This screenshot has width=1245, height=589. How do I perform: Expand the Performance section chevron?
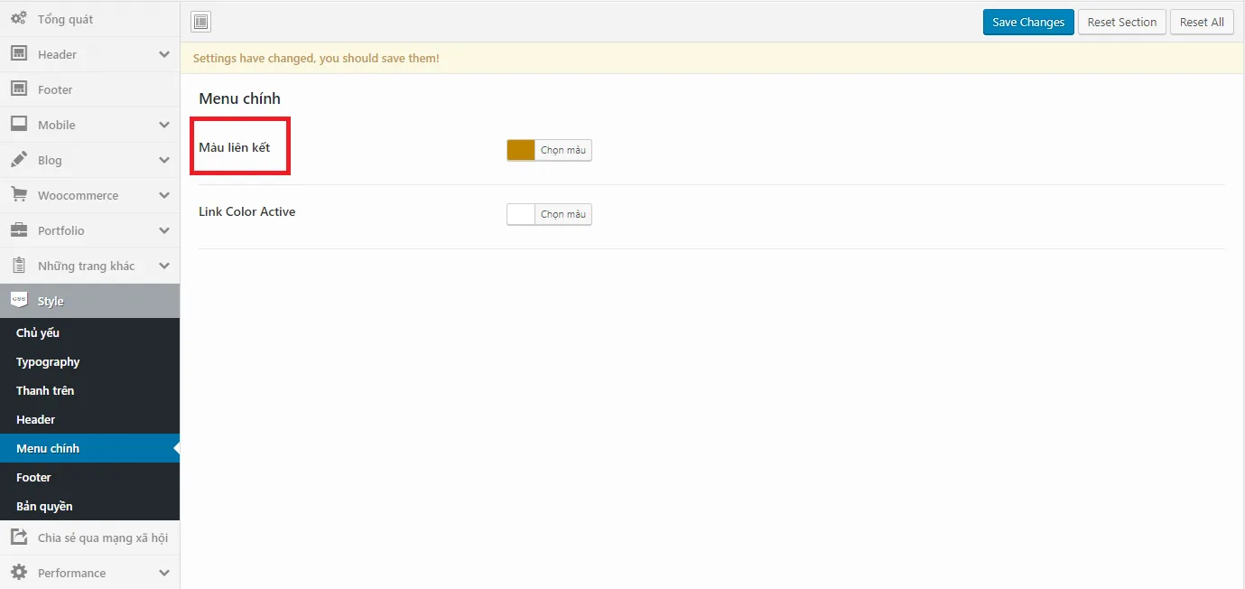click(164, 573)
